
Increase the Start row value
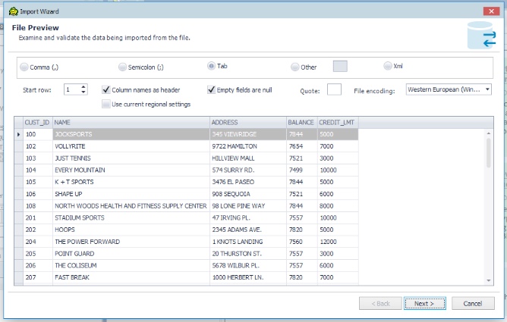(x=83, y=86)
